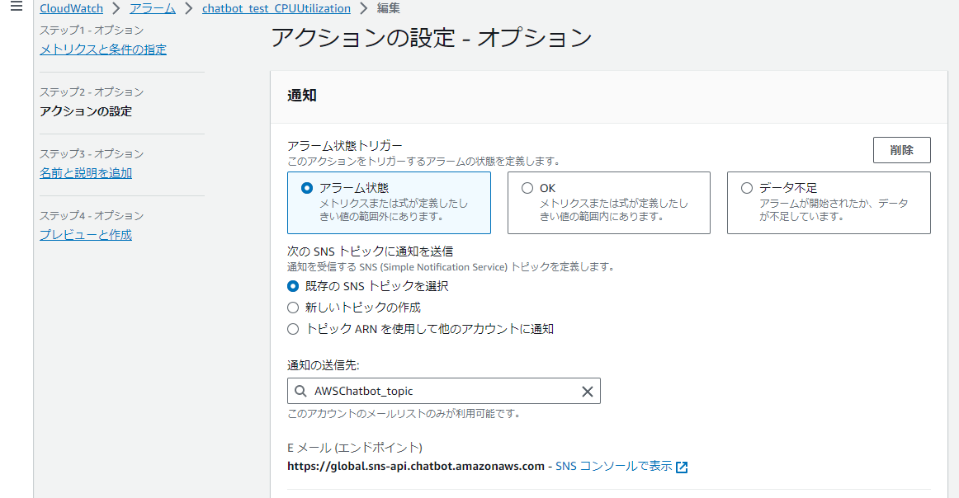Click the 通知 section header
The image size is (959, 498).
301,96
